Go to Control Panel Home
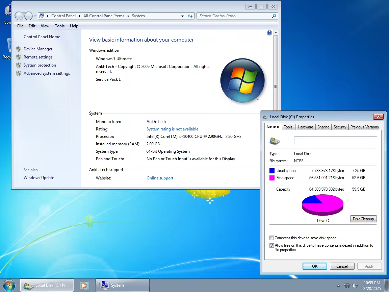 42,37
